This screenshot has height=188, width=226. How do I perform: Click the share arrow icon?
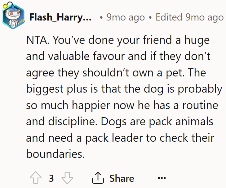click(98, 178)
